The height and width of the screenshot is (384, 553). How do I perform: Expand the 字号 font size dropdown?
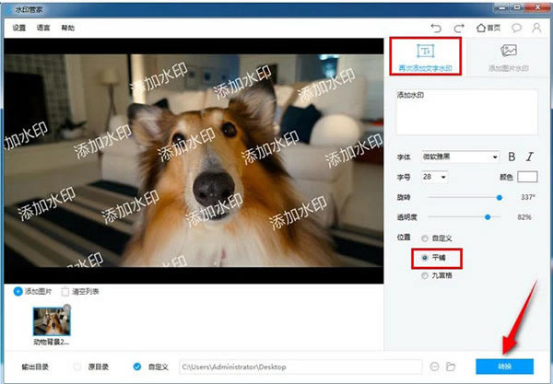pyautogui.click(x=435, y=176)
